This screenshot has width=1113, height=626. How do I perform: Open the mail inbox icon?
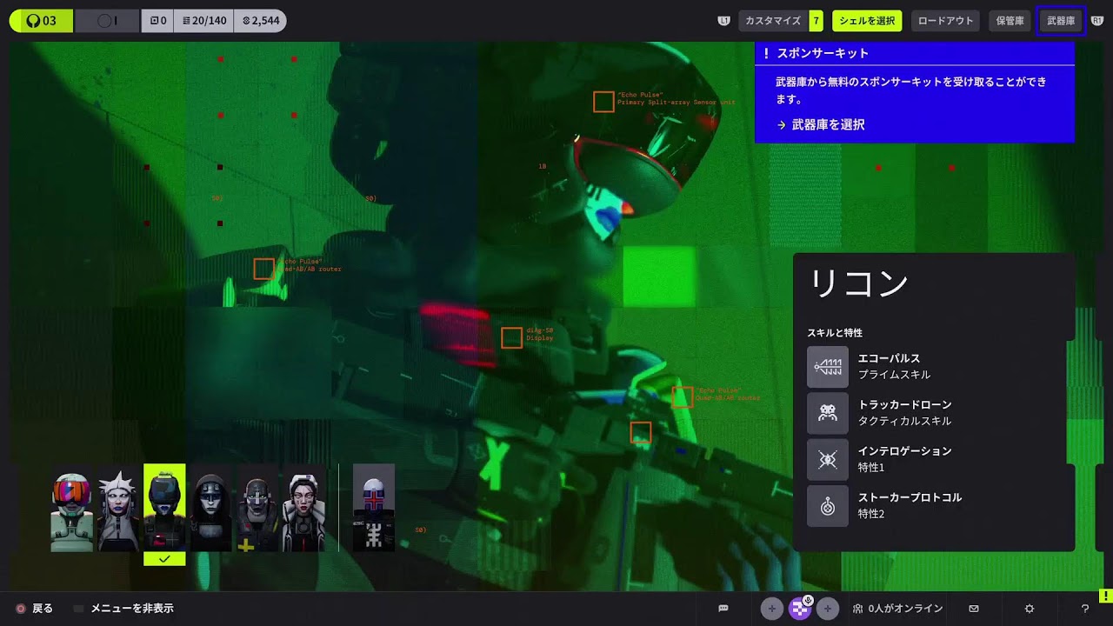(x=974, y=609)
